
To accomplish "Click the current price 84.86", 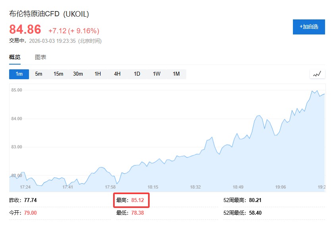I will point(25,30).
